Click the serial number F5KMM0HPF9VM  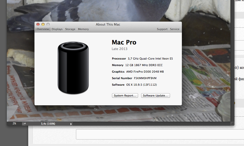(145, 78)
